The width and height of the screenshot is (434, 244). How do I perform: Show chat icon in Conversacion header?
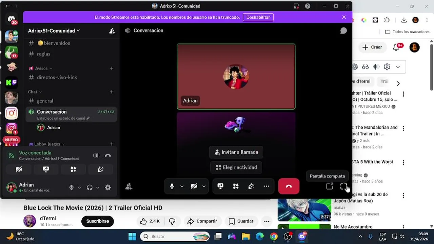[343, 30]
